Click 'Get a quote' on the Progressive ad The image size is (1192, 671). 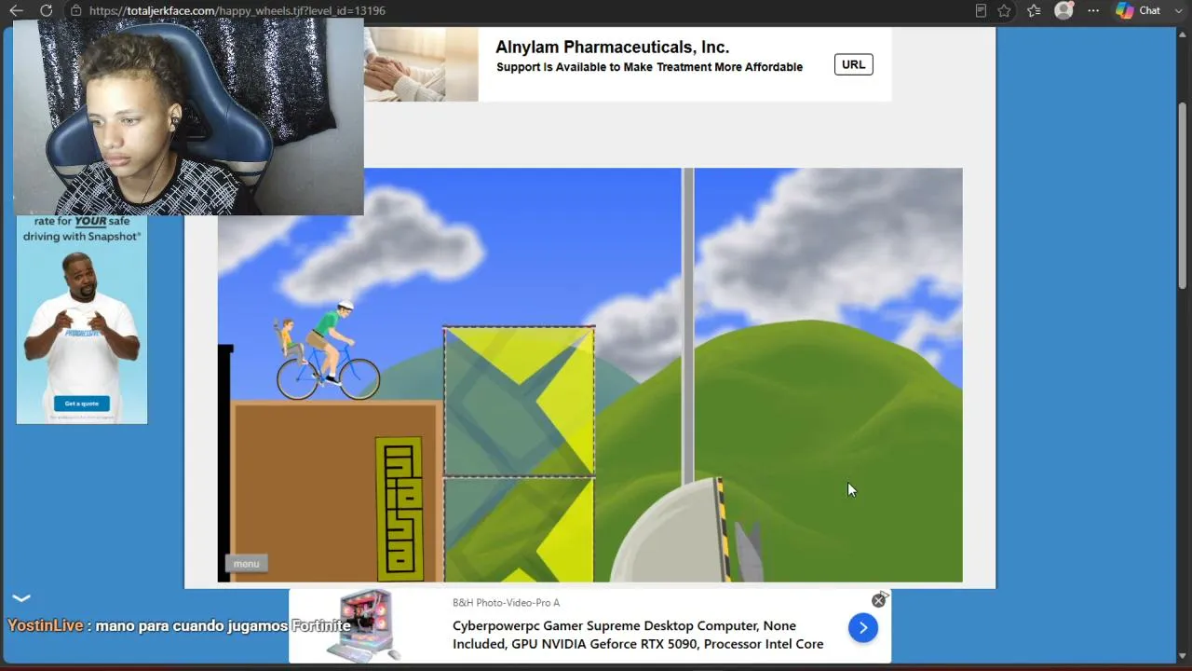82,404
